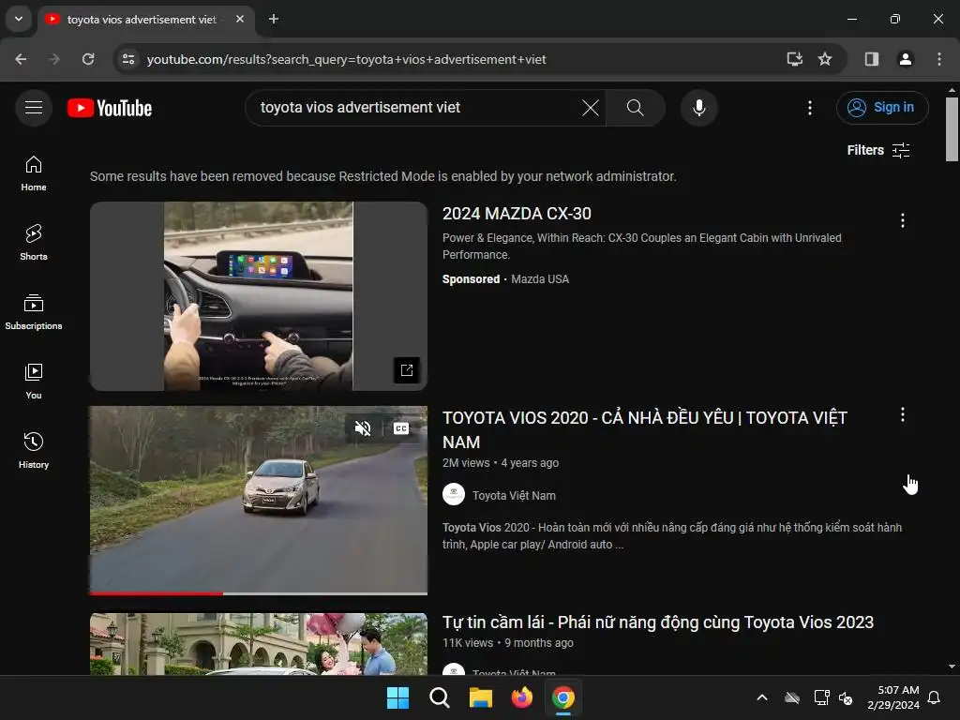Close the toyota vios search tab

[x=240, y=19]
